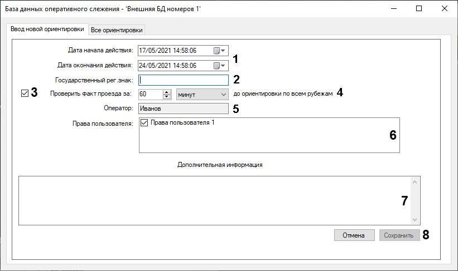Click the 'Отмена' button
This screenshot has width=458, height=271.
pyautogui.click(x=354, y=235)
